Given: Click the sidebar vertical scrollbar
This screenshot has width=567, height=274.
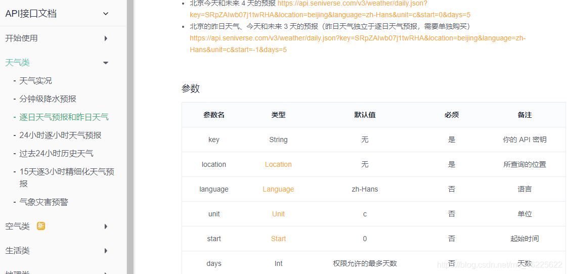Looking at the screenshot, I should tap(130, 137).
